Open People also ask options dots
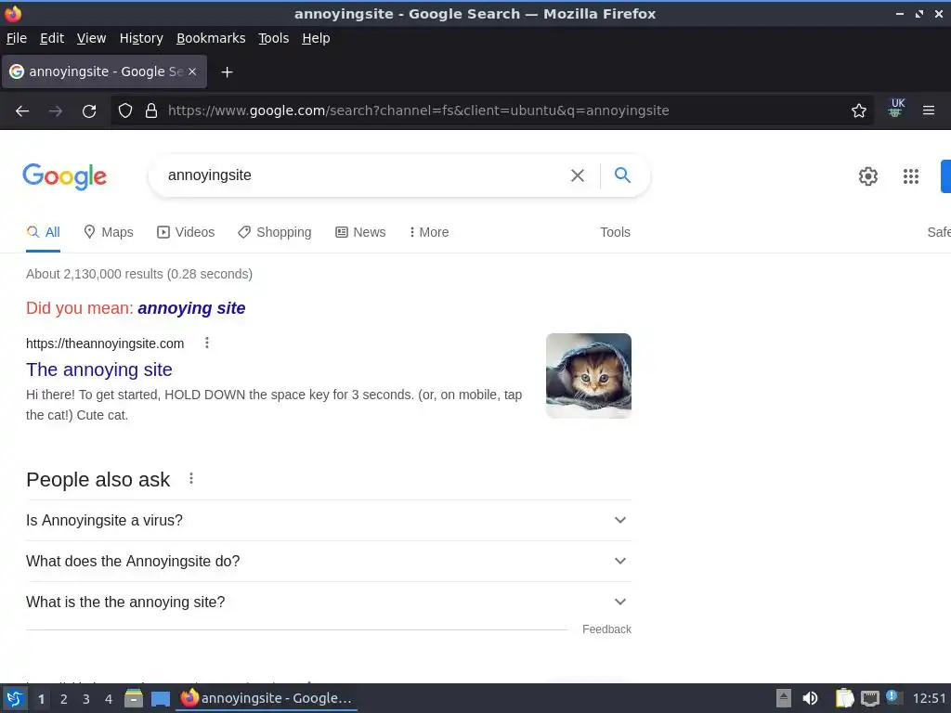This screenshot has height=713, width=951. pyautogui.click(x=191, y=479)
